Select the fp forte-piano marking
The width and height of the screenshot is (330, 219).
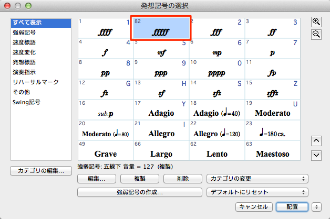(273, 69)
